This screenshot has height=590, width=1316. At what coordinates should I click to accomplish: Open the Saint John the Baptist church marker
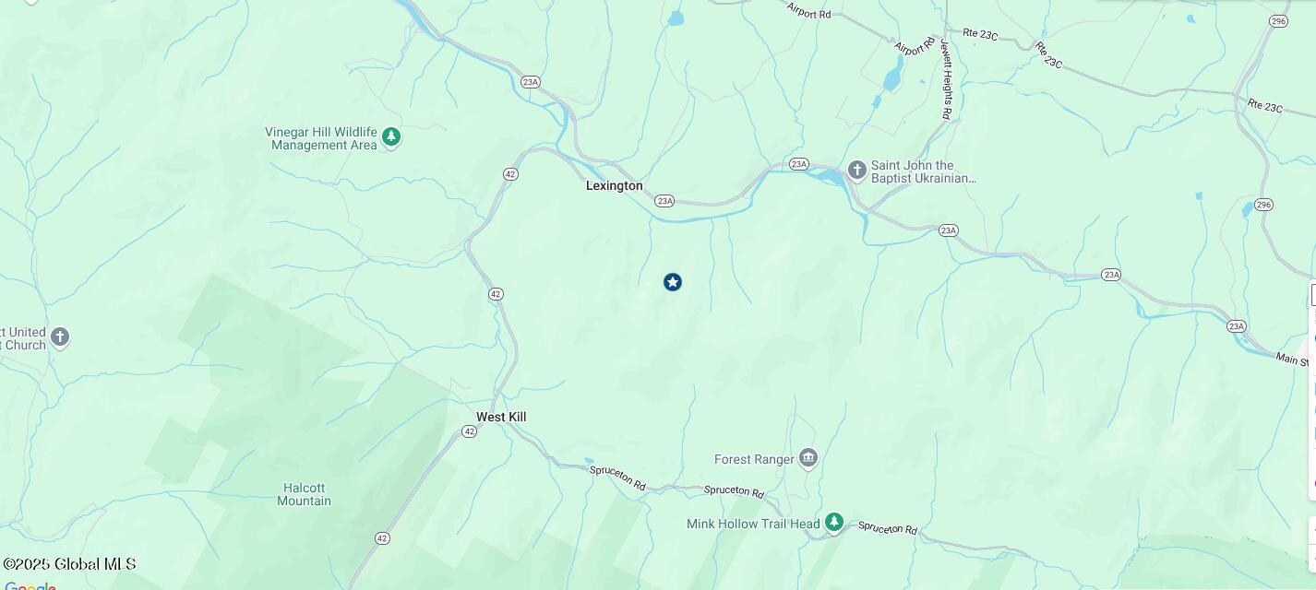tap(856, 171)
